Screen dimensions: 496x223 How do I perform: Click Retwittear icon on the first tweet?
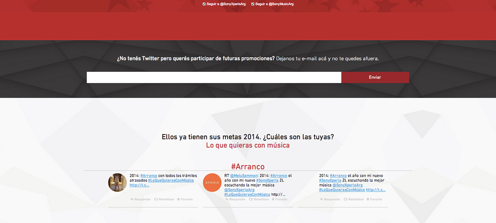(x=156, y=199)
